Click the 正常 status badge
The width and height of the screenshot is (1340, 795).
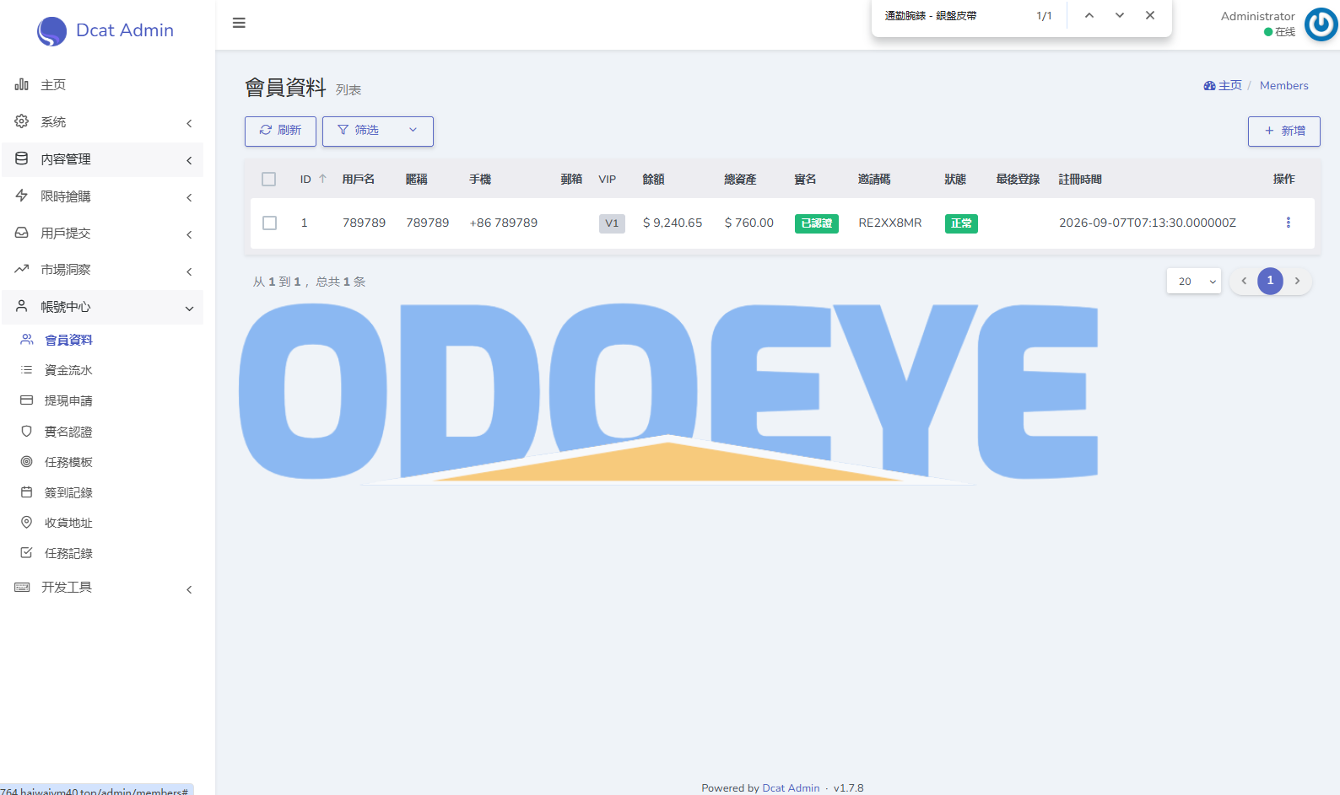[x=961, y=223]
